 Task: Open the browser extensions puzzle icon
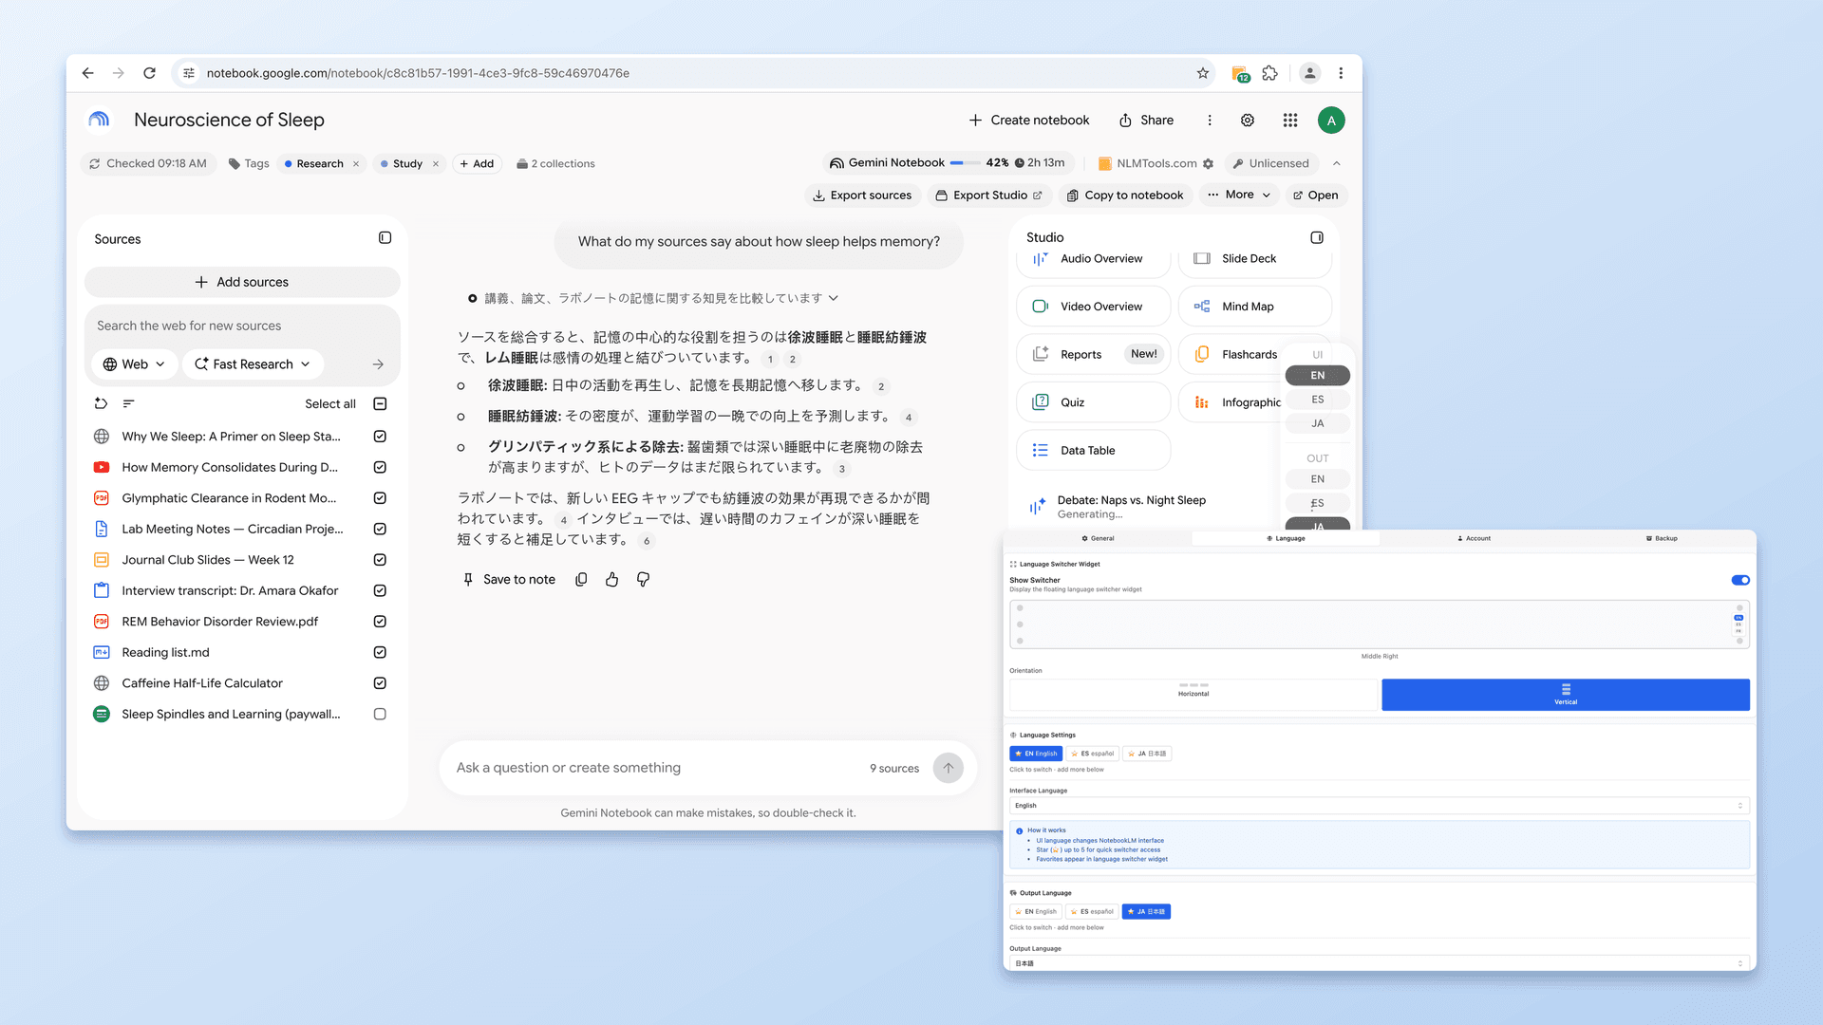tap(1270, 73)
